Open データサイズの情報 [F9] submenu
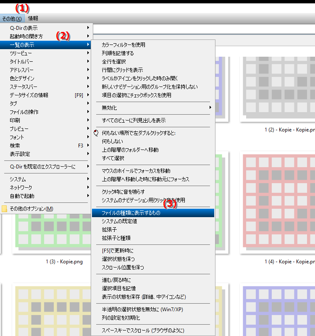The image size is (315, 336). point(46,95)
